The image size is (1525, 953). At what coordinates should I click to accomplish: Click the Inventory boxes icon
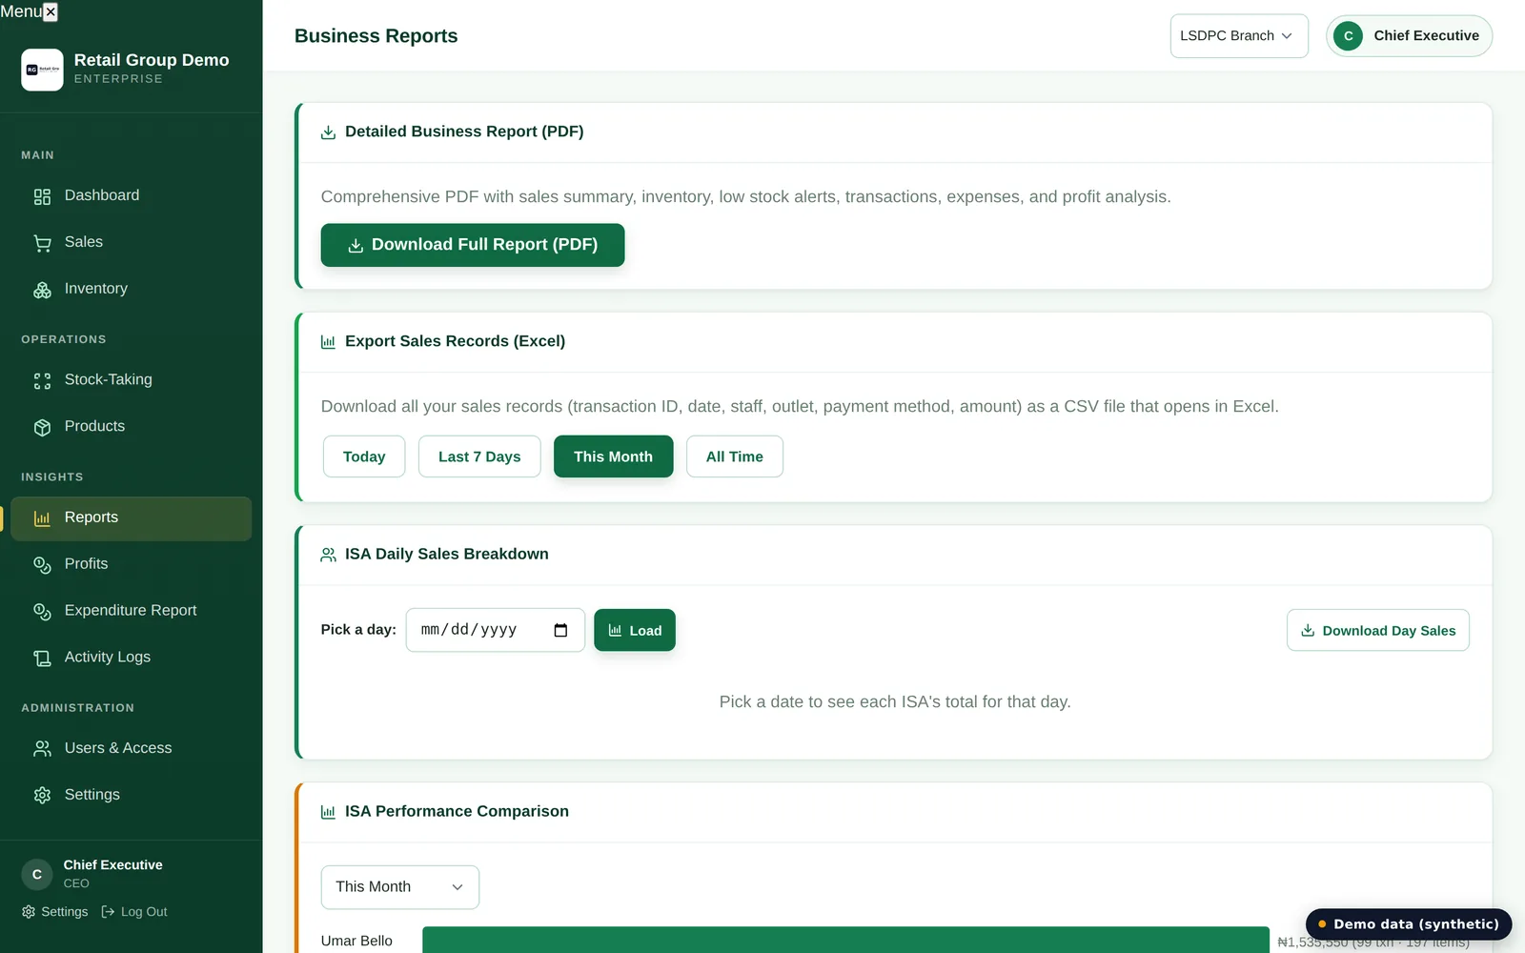pos(42,290)
